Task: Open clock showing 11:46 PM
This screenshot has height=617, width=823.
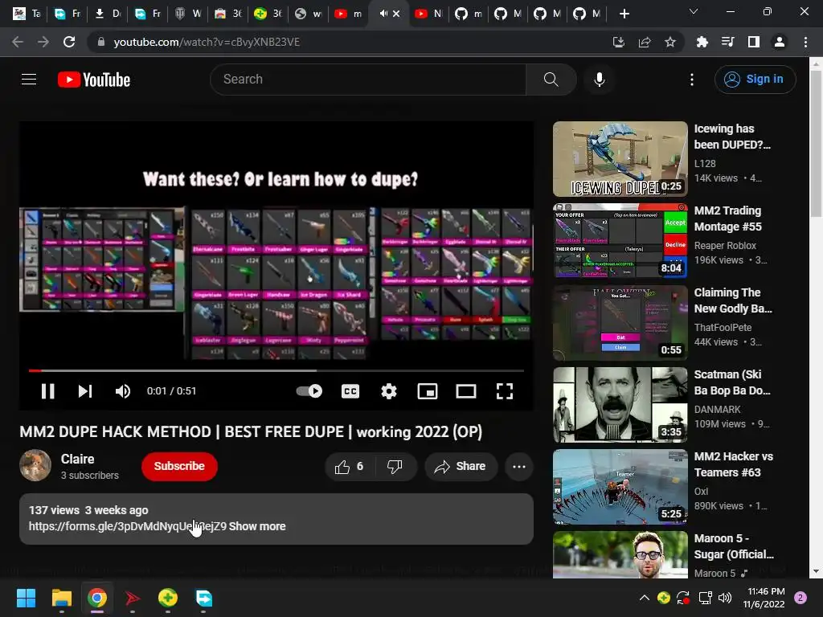Action: (766, 591)
